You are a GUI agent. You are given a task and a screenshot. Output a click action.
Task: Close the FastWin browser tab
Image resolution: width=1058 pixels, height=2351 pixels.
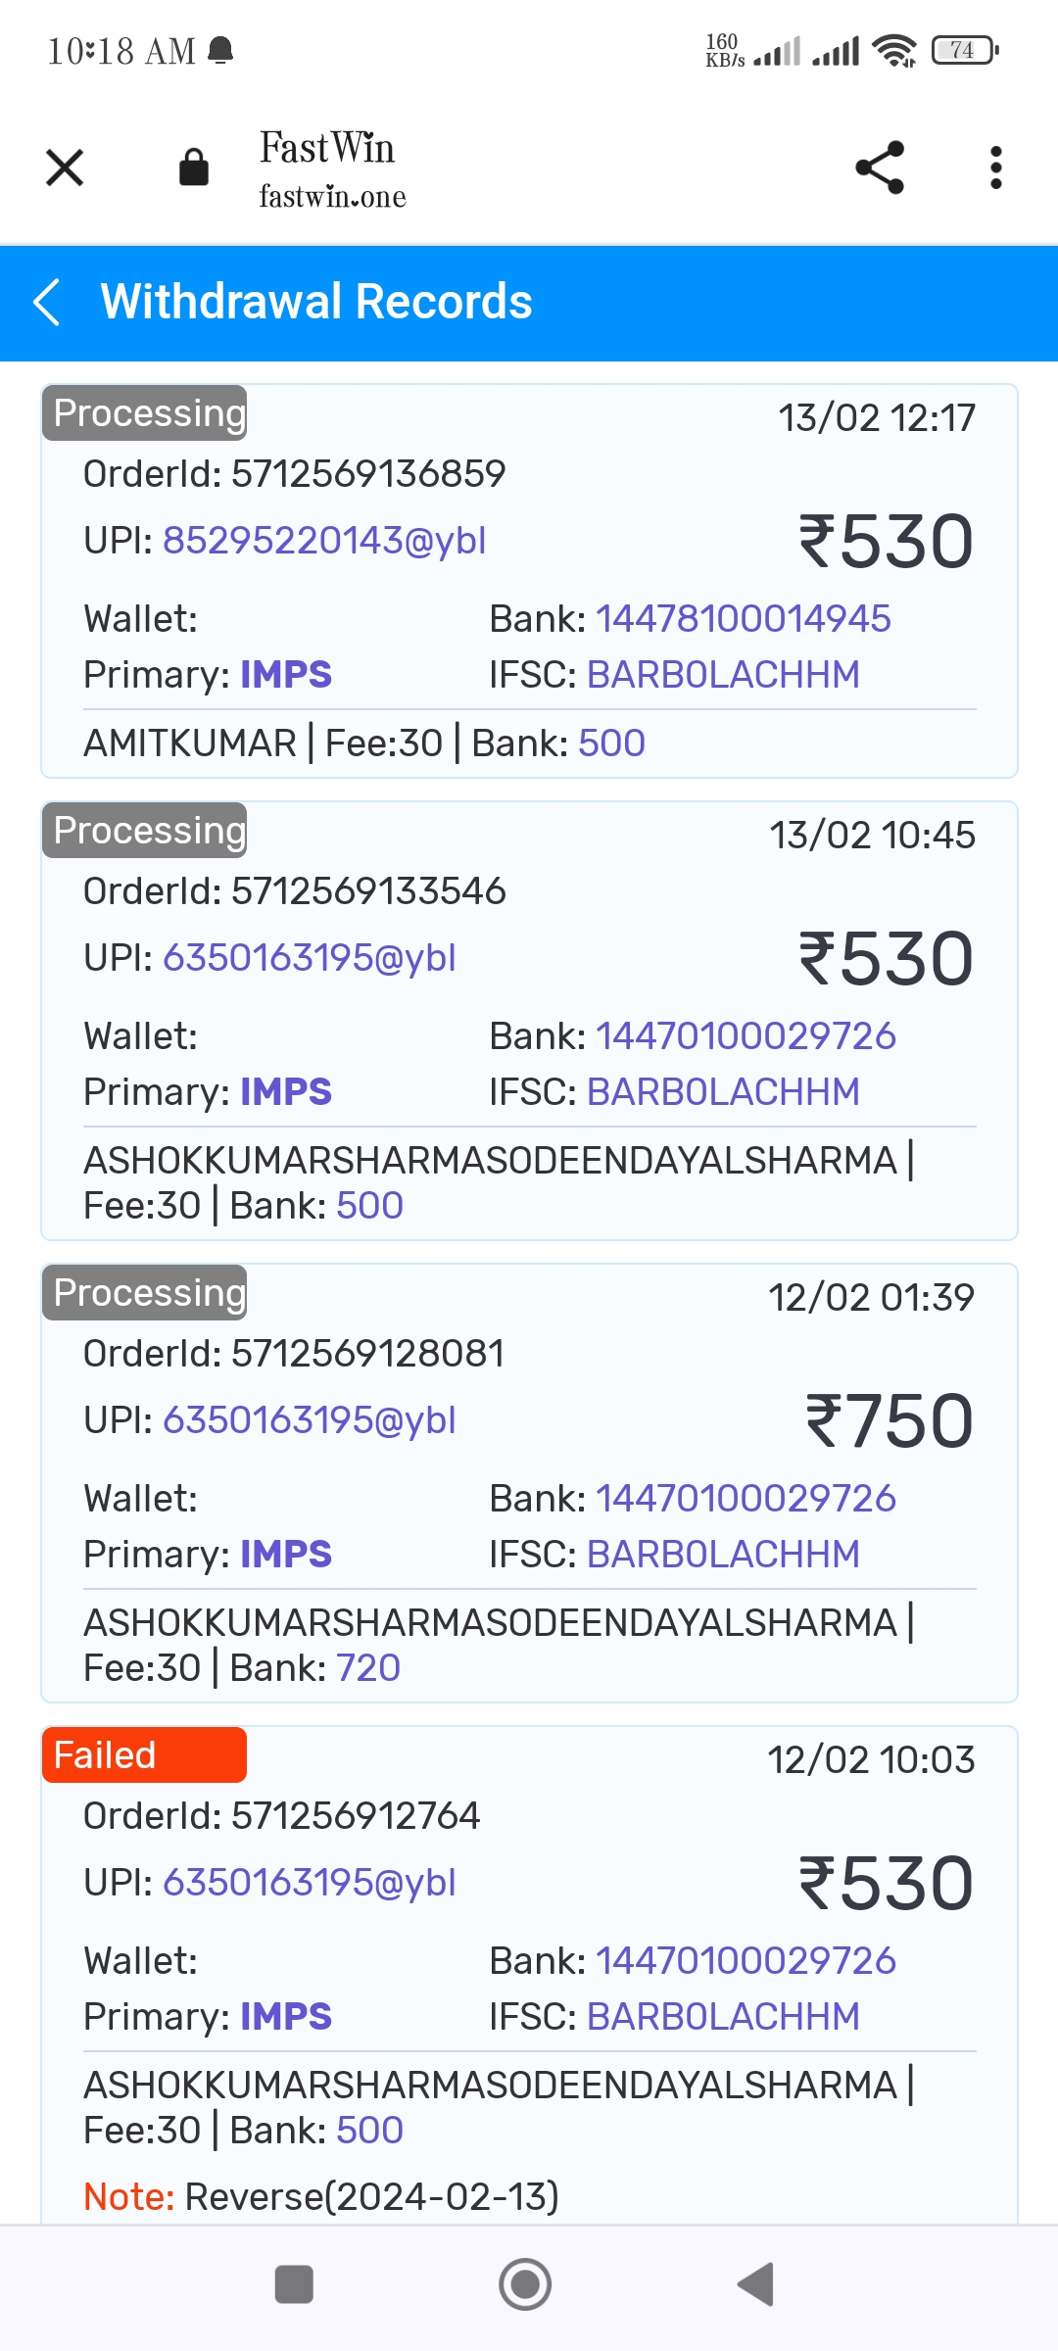[x=65, y=168]
